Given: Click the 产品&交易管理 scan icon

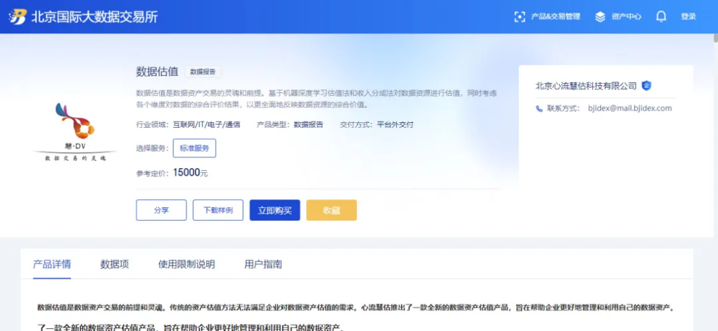Looking at the screenshot, I should [520, 17].
